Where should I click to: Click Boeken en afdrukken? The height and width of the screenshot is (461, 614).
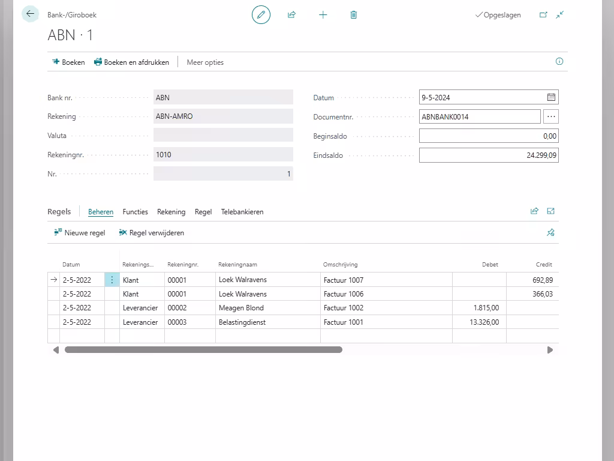click(131, 62)
